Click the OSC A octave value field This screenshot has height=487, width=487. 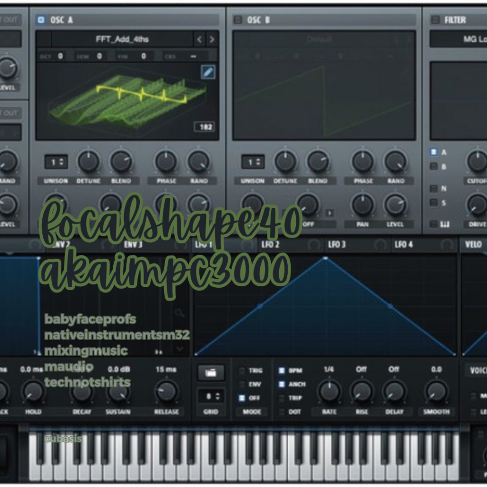tap(60, 56)
